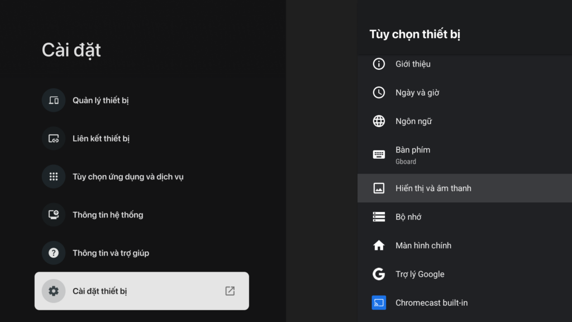
Task: Click the question mark help icon
Action: pyautogui.click(x=54, y=253)
